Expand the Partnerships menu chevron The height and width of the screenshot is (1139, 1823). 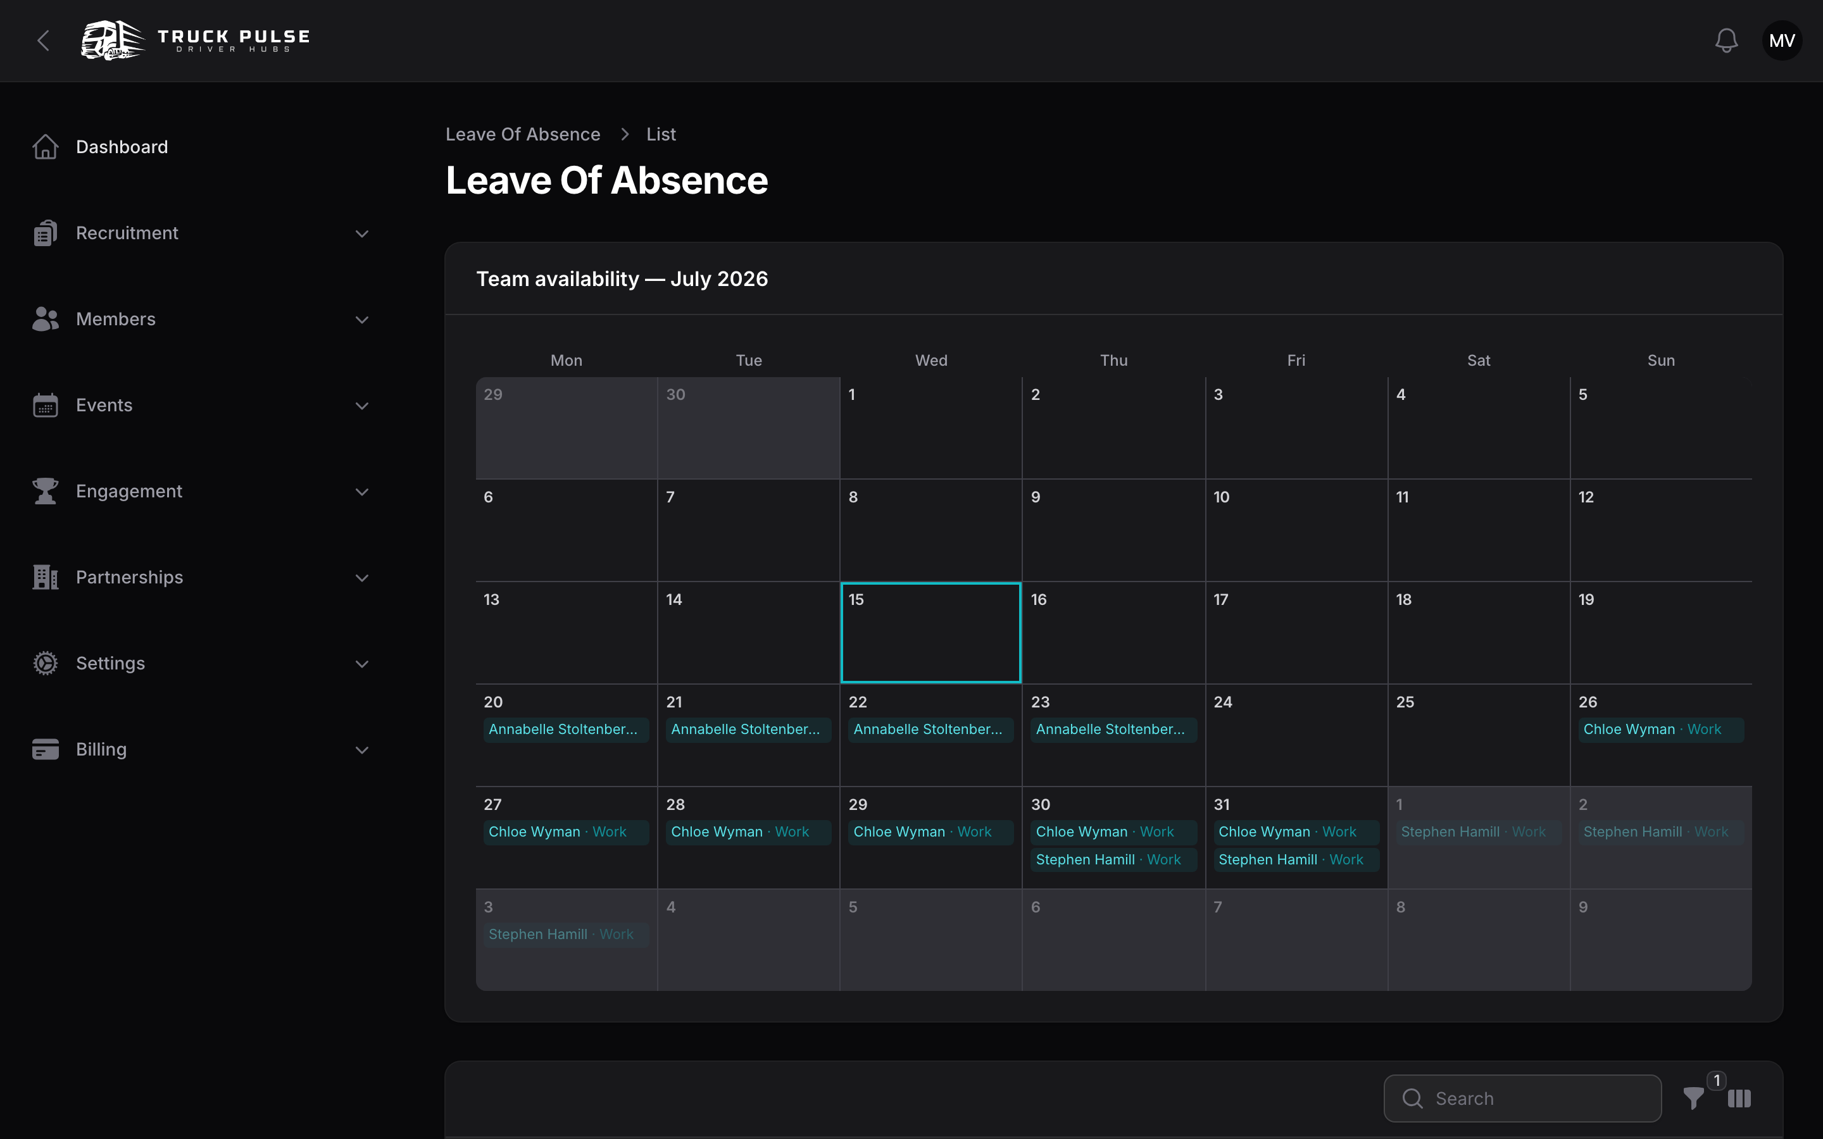pos(361,578)
